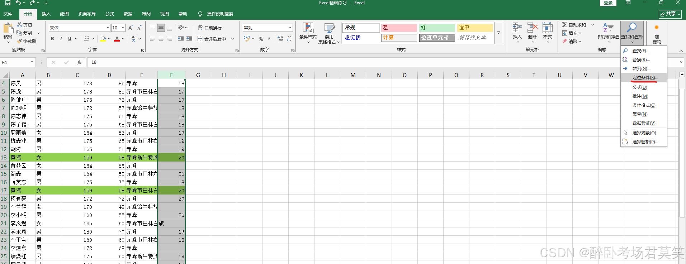Open the 数据 (Data) ribbon tab
The image size is (686, 264).
128,14
